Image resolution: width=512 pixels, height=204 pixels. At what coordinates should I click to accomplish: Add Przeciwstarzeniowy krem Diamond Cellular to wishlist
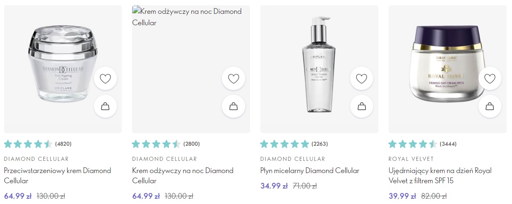pyautogui.click(x=105, y=79)
